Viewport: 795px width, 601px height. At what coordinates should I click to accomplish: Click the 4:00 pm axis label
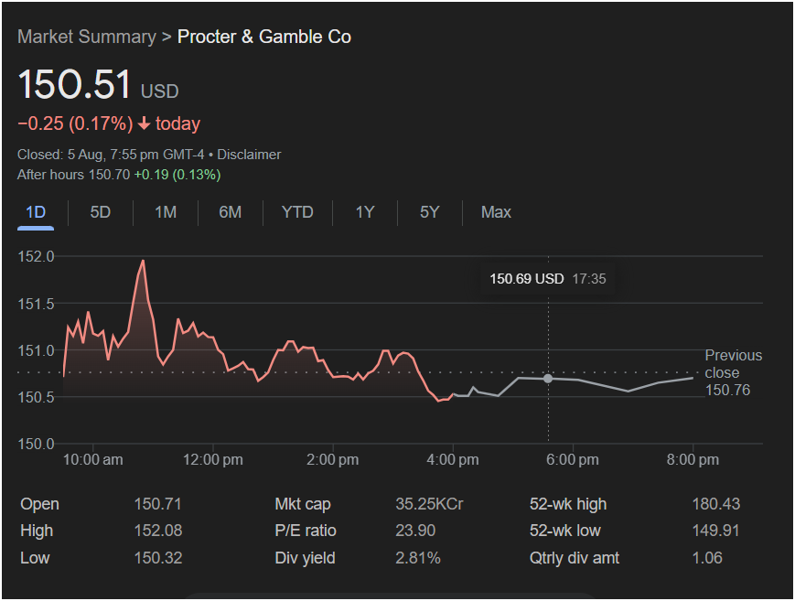click(x=453, y=460)
